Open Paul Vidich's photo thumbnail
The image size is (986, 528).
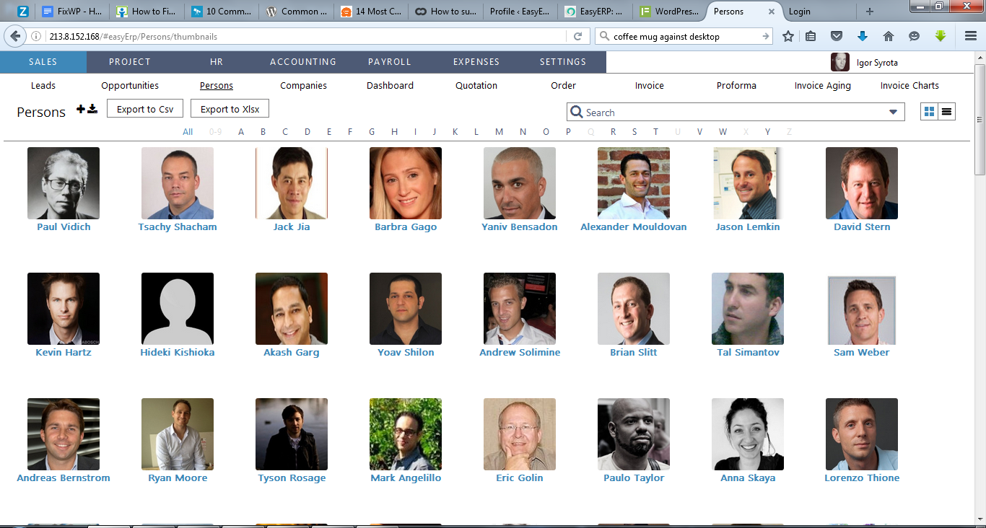tap(64, 183)
